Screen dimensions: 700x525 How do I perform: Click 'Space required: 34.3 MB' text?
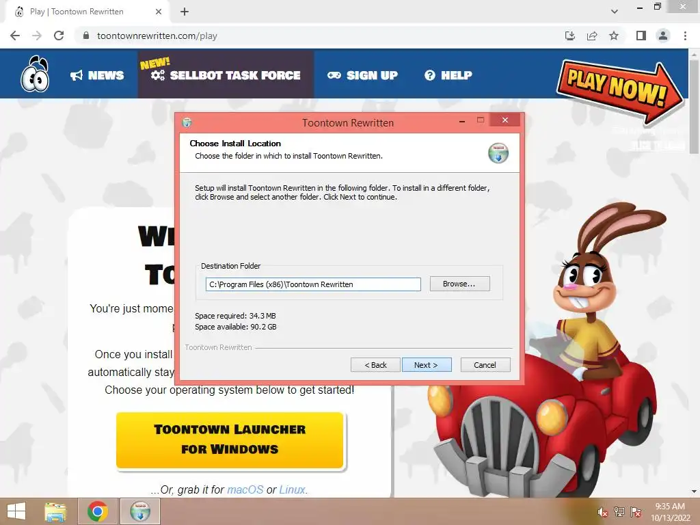coord(235,316)
